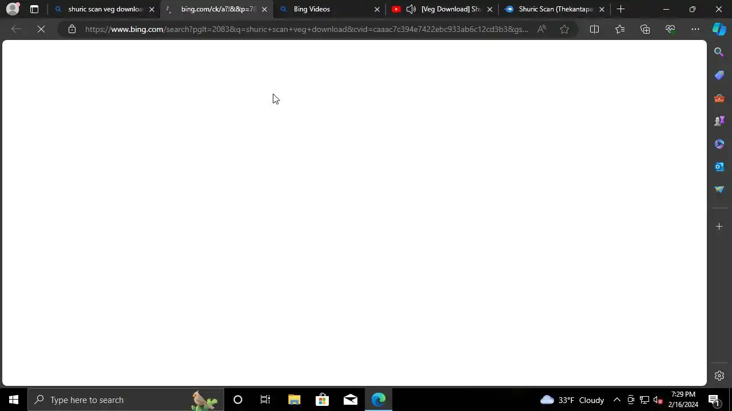Screen dimensions: 732x411
Task: Open Settings and more menu
Action: click(695, 29)
